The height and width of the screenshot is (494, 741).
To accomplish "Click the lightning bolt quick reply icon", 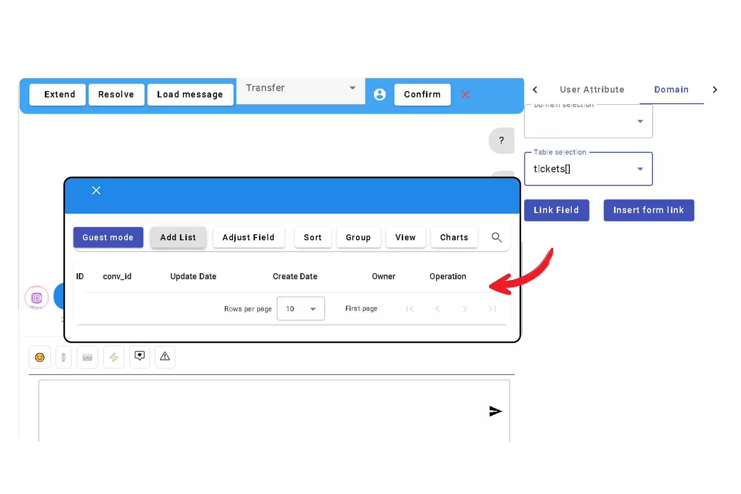I will click(x=114, y=357).
